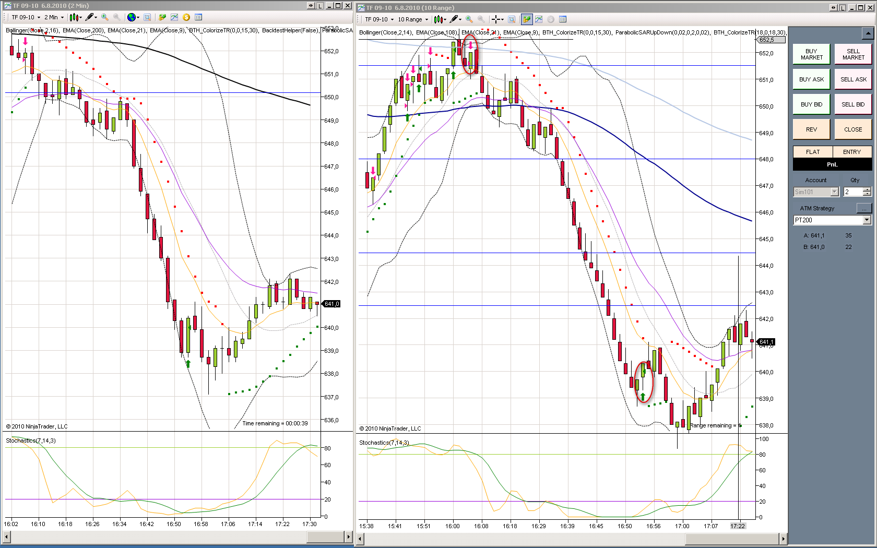
Task: Toggle chart trader icon in 2 Min window
Action: 162,17
